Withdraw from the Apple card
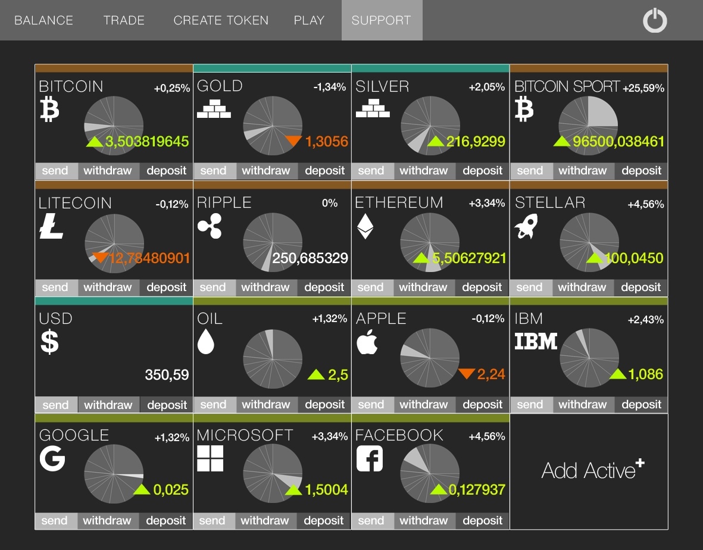The width and height of the screenshot is (703, 550). [424, 404]
